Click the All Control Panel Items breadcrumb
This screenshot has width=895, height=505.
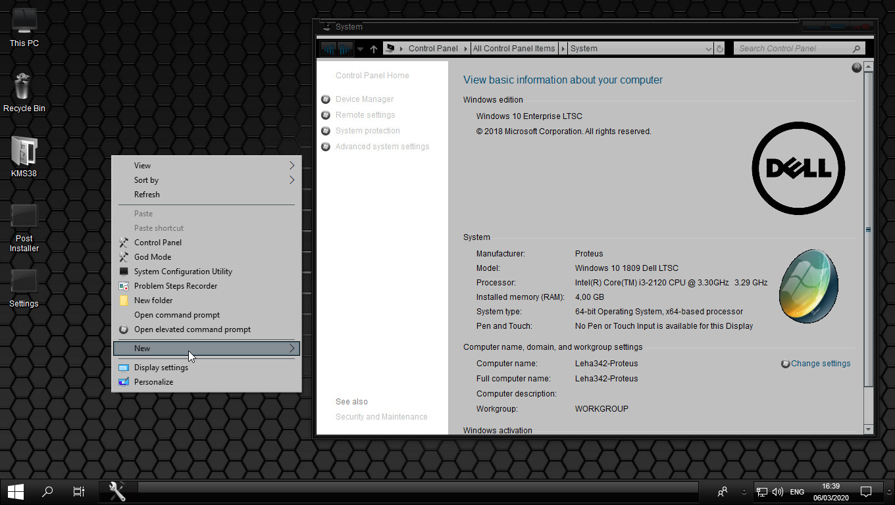(514, 49)
